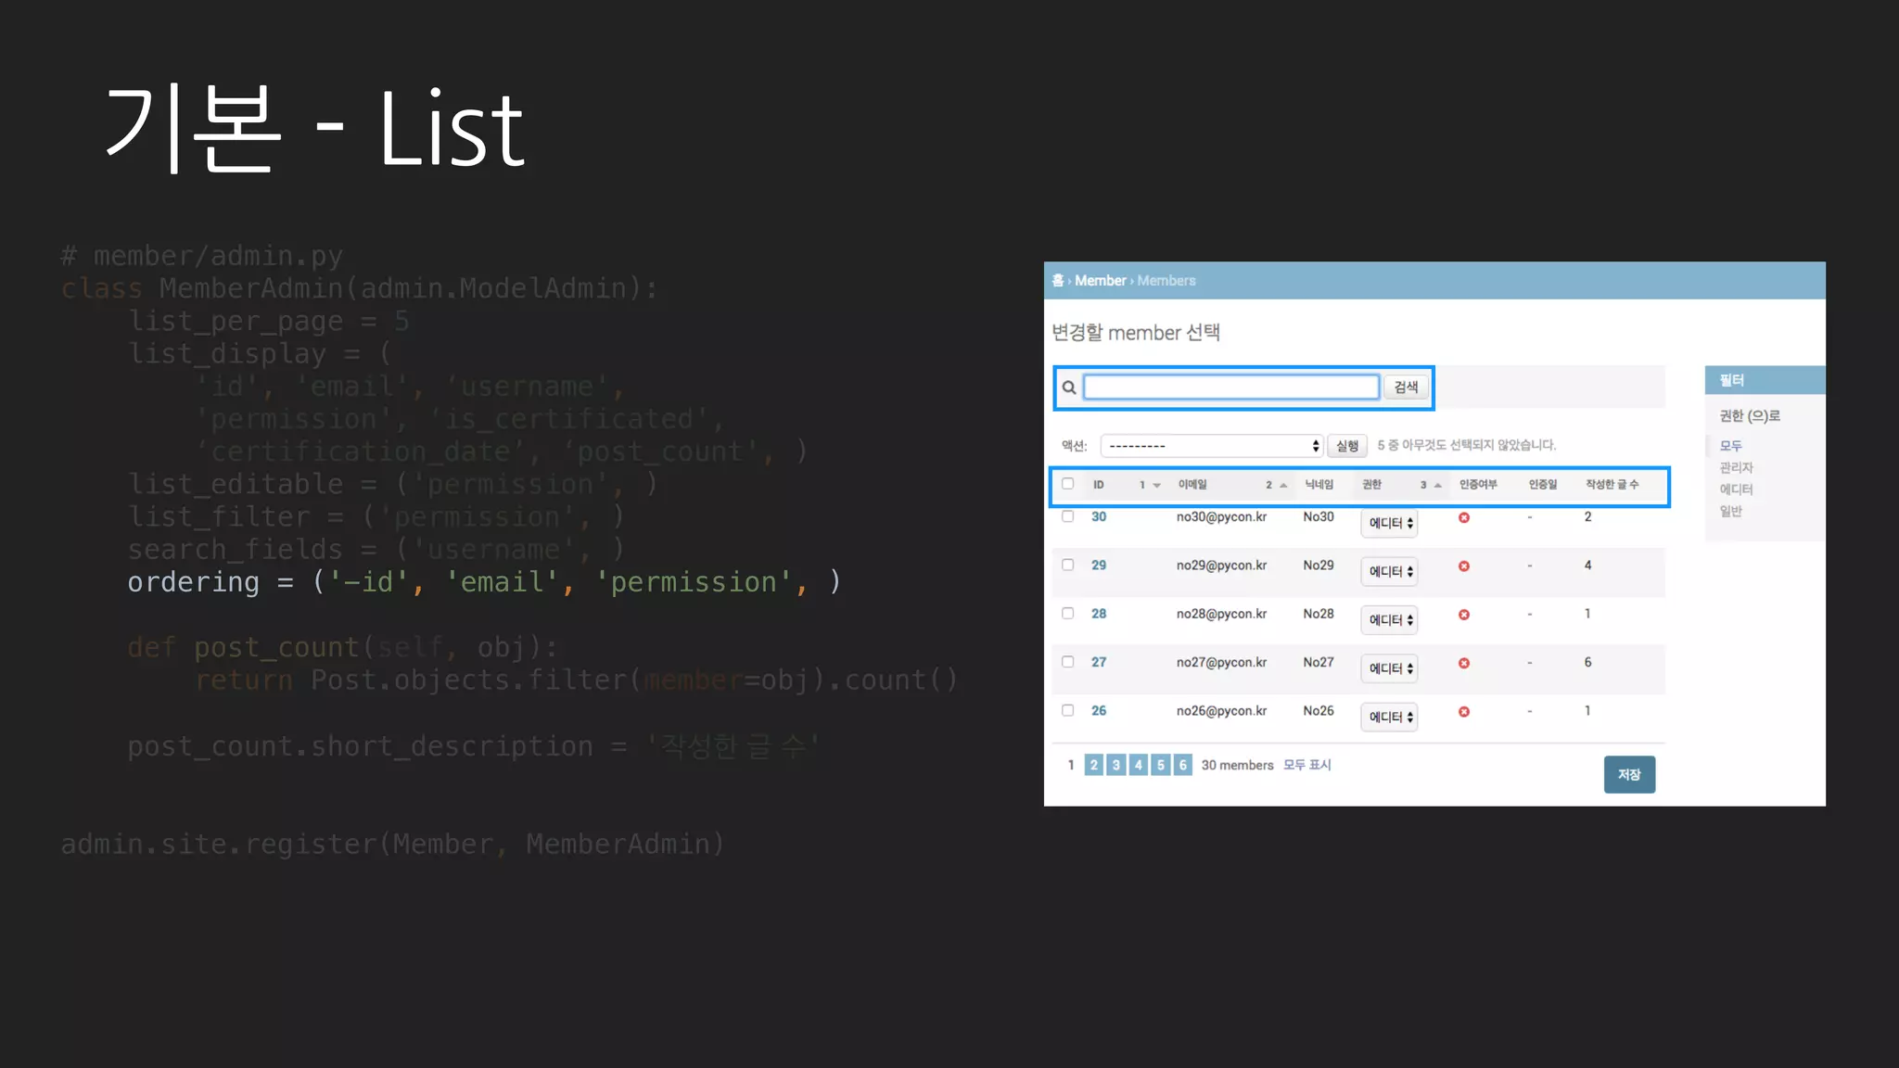
Task: Click red X icon for member 26
Action: (x=1464, y=712)
